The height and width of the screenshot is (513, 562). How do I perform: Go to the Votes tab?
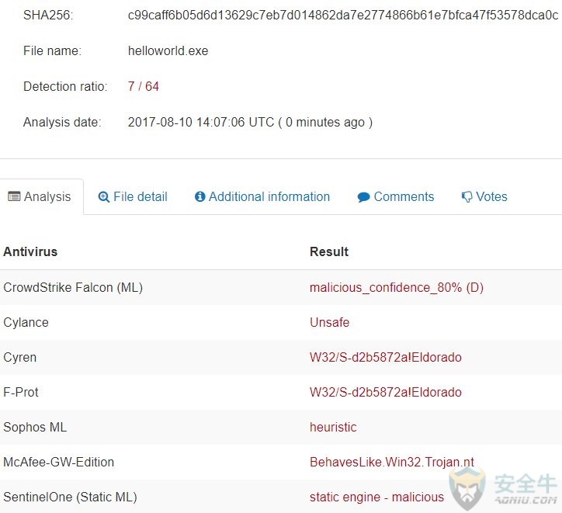(484, 196)
